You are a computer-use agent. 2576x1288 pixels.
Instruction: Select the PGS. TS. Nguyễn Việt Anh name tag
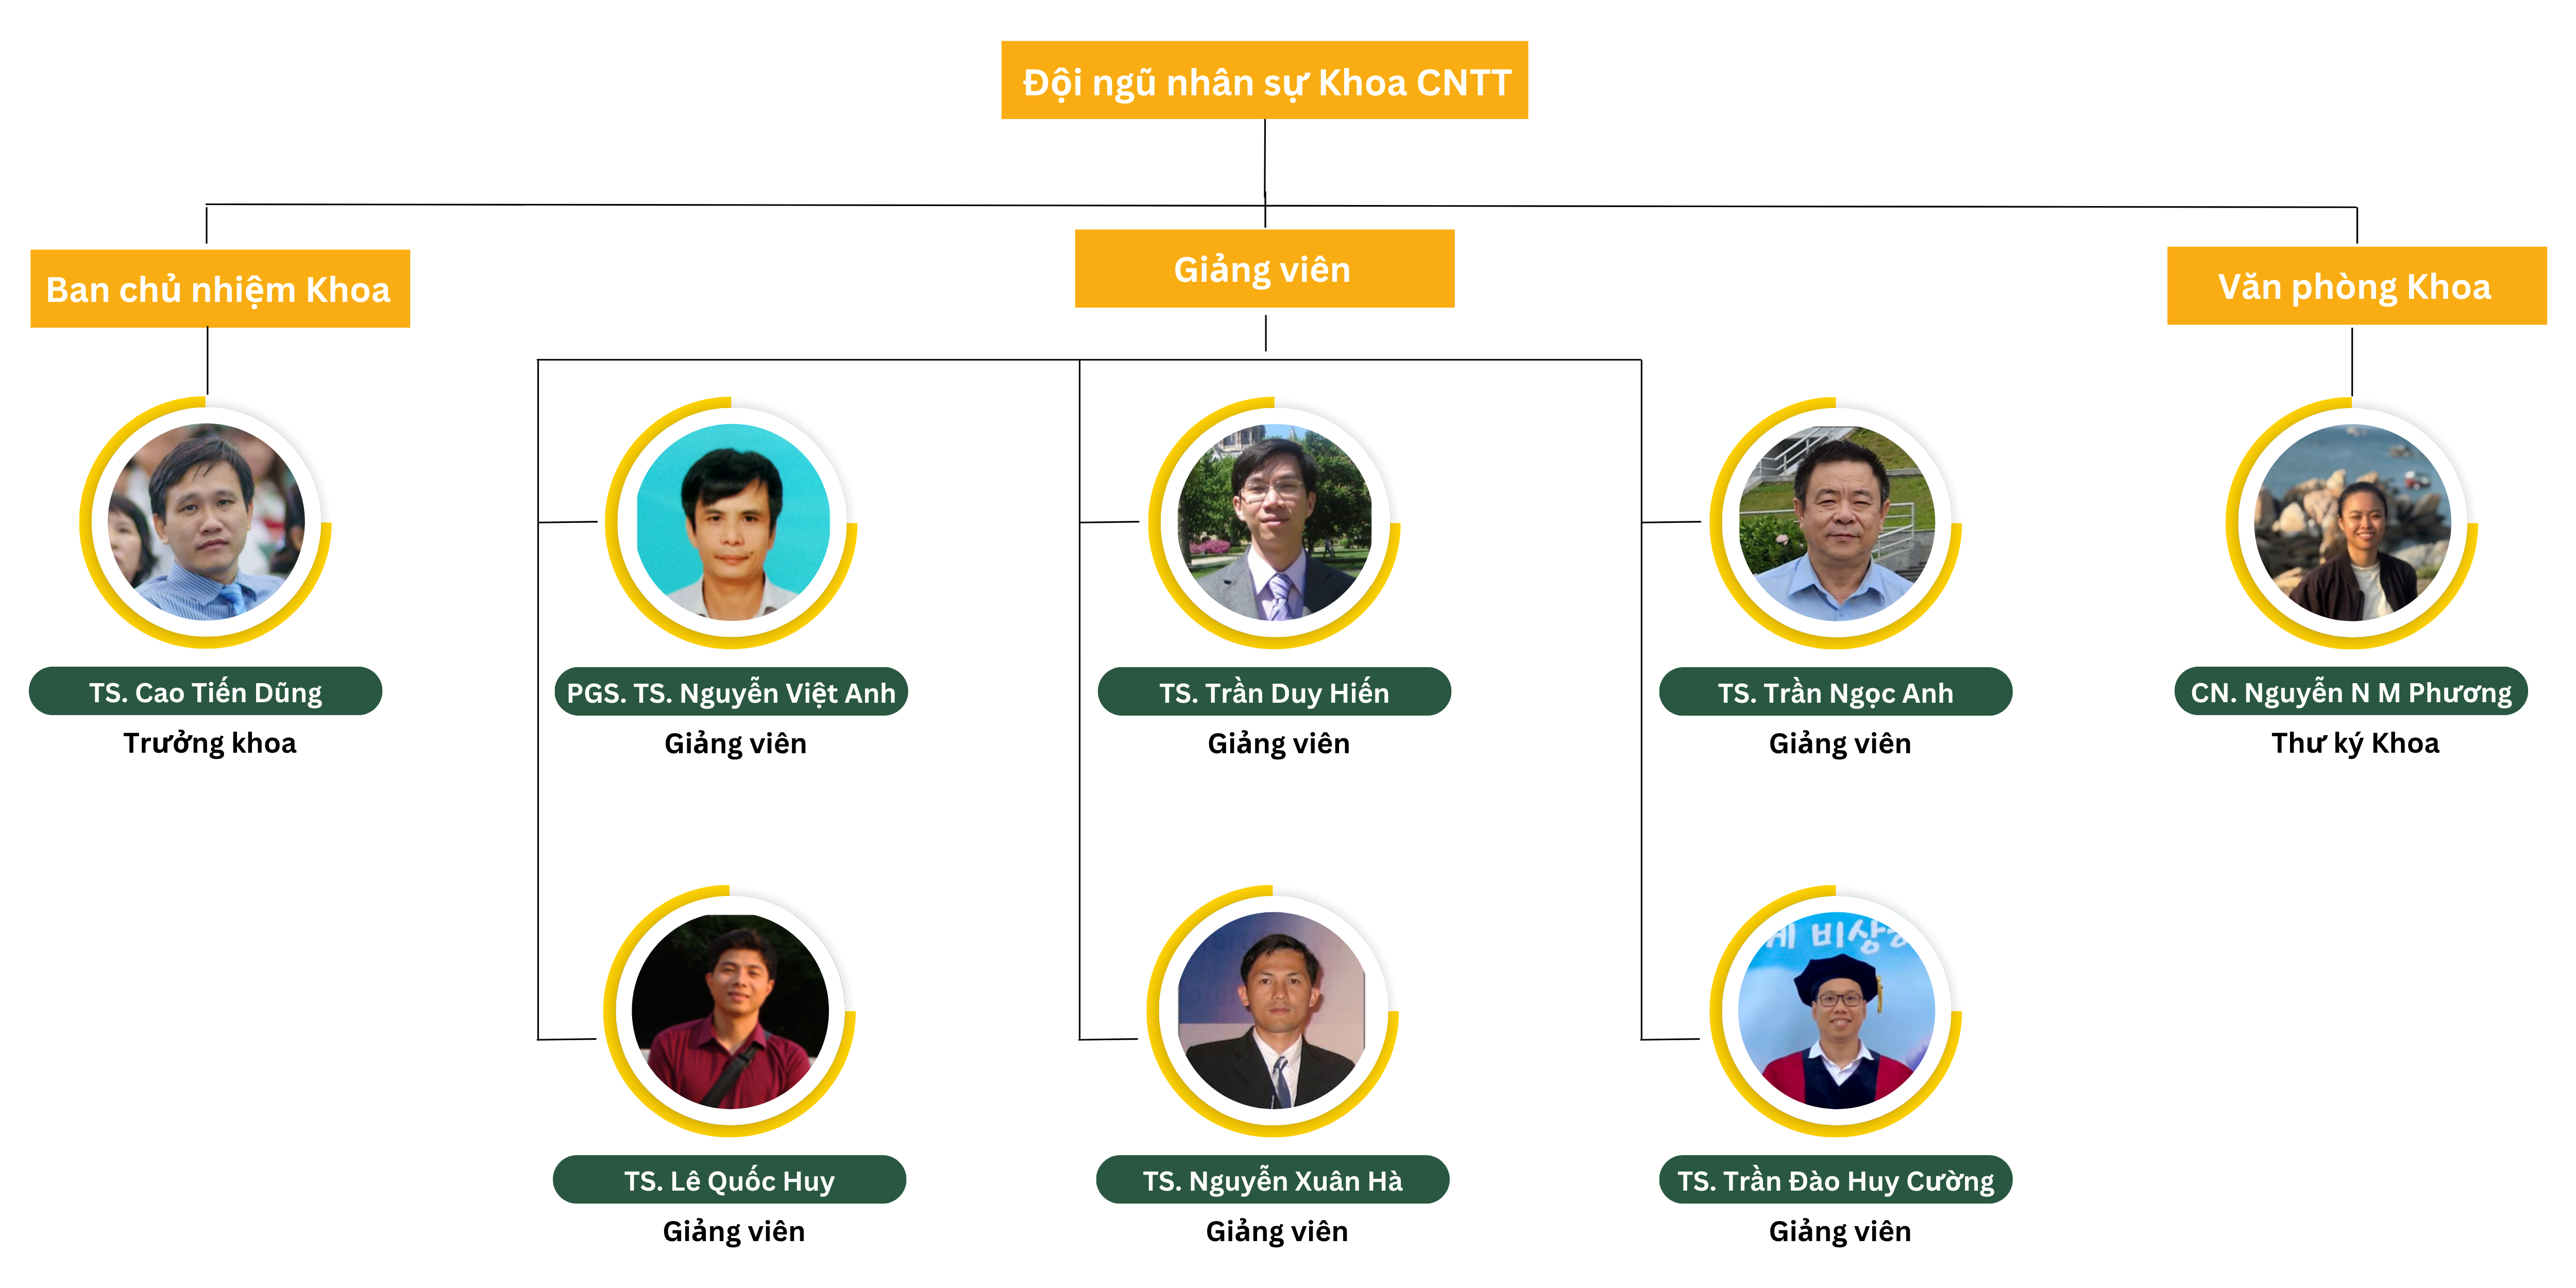click(x=731, y=691)
